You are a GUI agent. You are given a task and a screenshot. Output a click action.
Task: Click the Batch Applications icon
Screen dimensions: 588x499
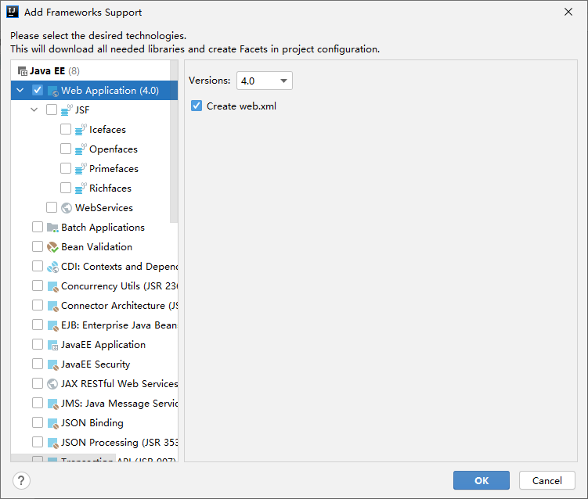coord(53,228)
